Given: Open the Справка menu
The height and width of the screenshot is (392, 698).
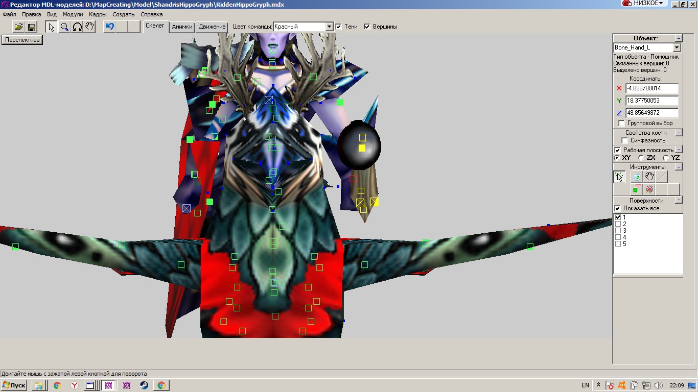Looking at the screenshot, I should [151, 14].
